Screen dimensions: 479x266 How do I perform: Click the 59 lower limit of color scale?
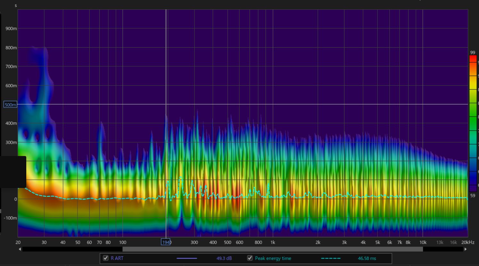tap(473, 196)
